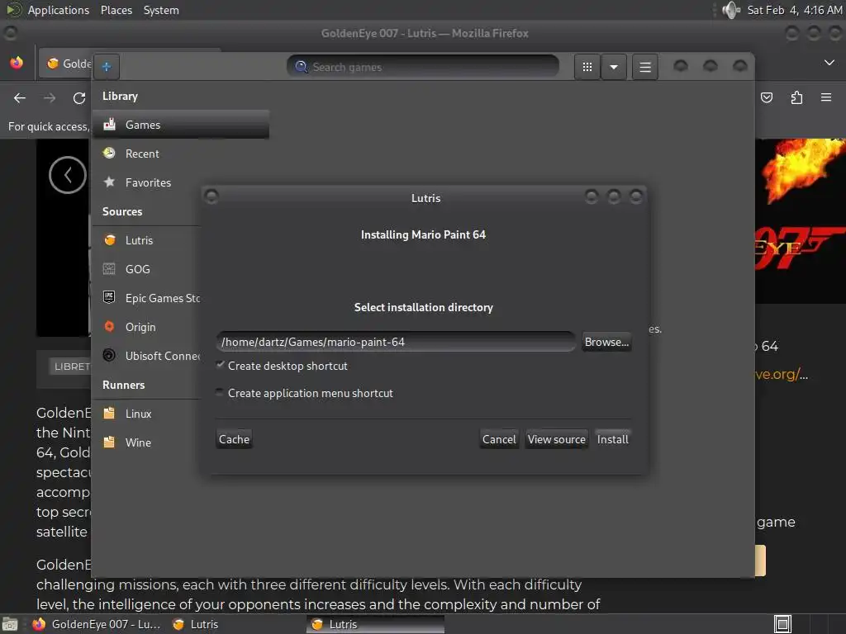Viewport: 846px width, 634px height.
Task: Click the magnifier icon in Search games field
Action: pos(301,67)
